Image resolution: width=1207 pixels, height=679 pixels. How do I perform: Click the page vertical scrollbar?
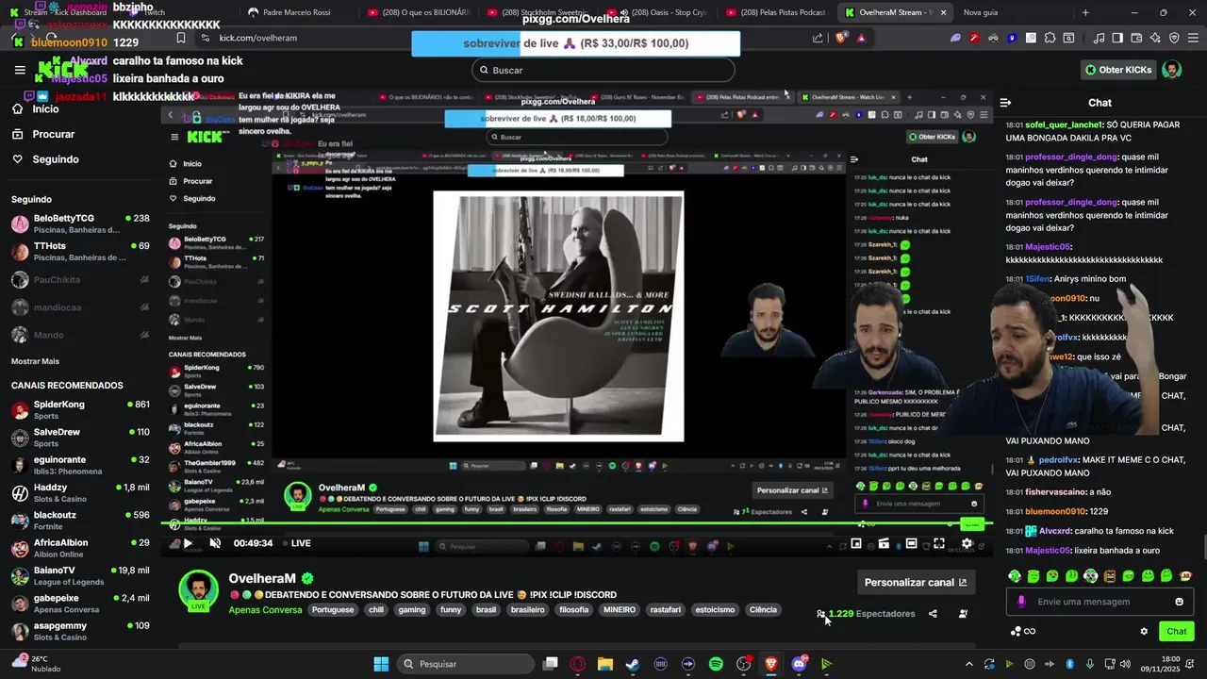tap(1203, 547)
